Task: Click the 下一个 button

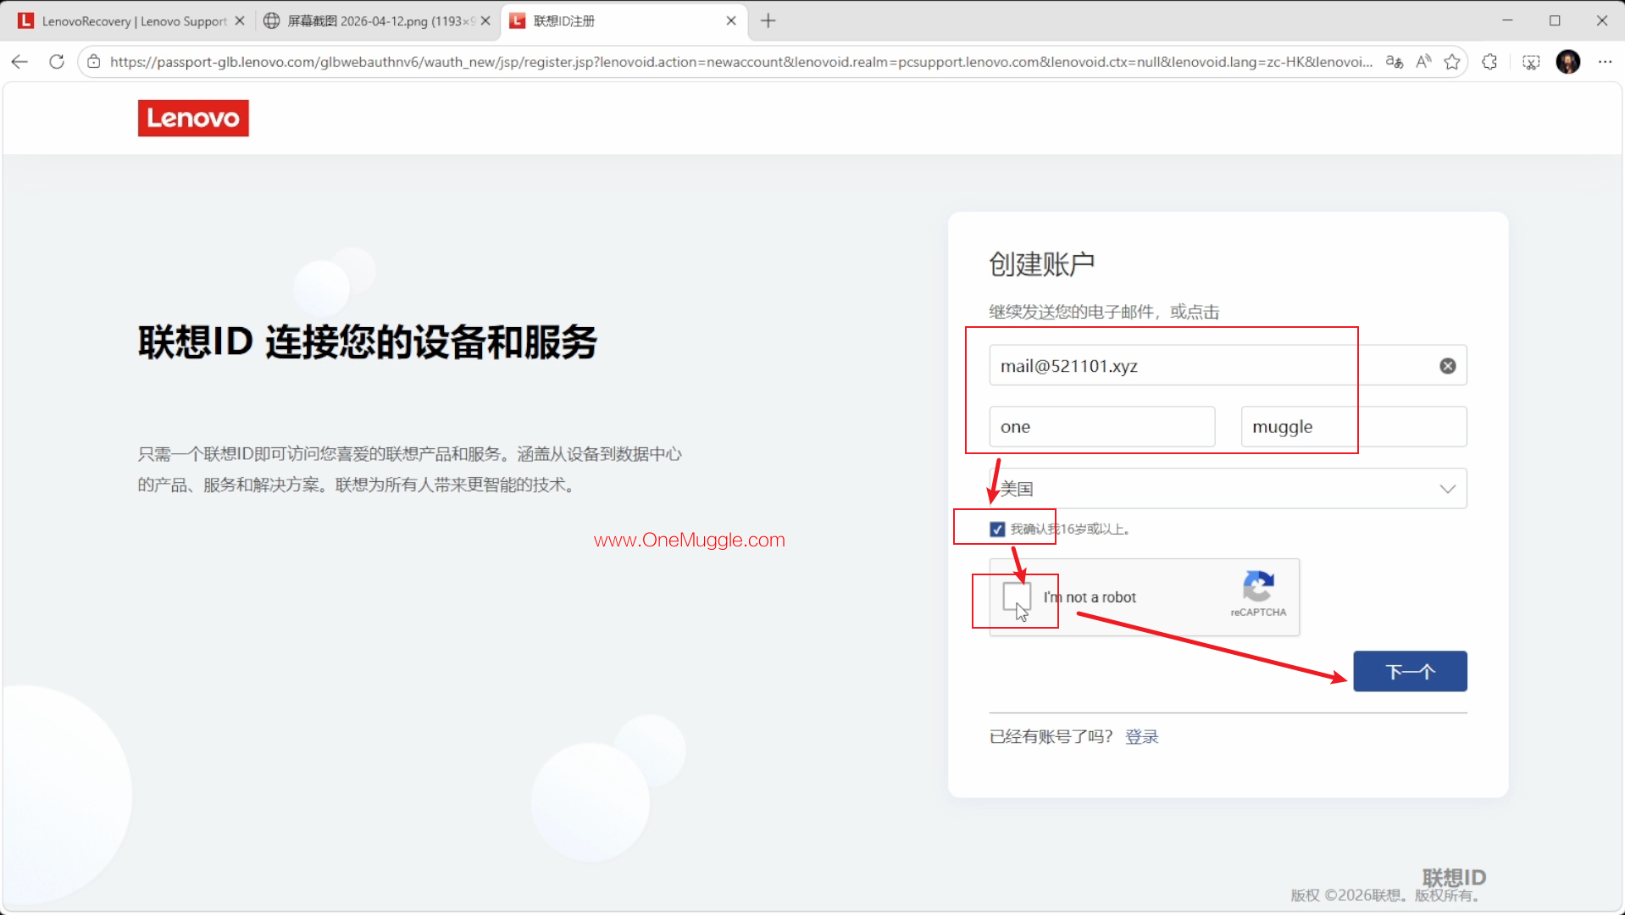Action: (x=1410, y=672)
